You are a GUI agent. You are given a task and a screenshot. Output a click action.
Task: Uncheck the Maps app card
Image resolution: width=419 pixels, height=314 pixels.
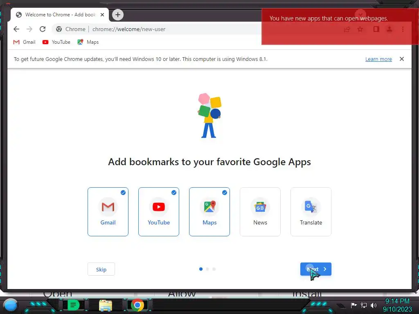coord(209,212)
